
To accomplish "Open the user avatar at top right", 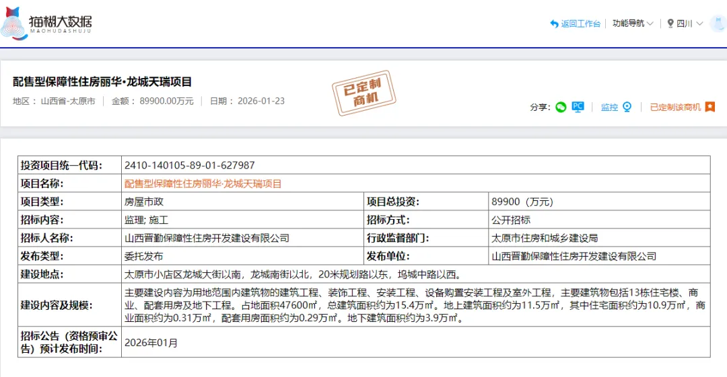I will pos(719,23).
